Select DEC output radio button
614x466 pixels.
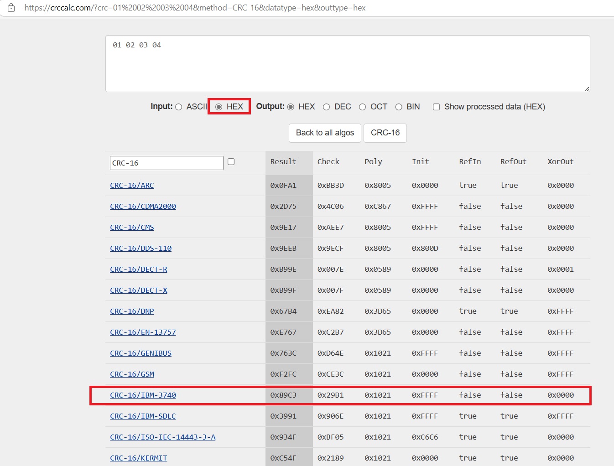pyautogui.click(x=326, y=107)
